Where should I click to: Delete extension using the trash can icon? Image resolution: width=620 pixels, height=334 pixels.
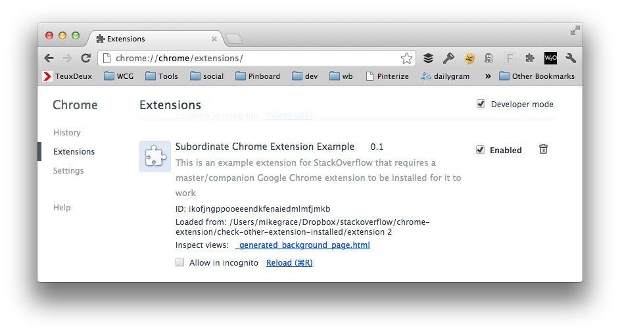pos(543,149)
